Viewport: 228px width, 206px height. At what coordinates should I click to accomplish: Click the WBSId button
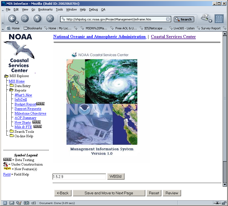pos(116,176)
